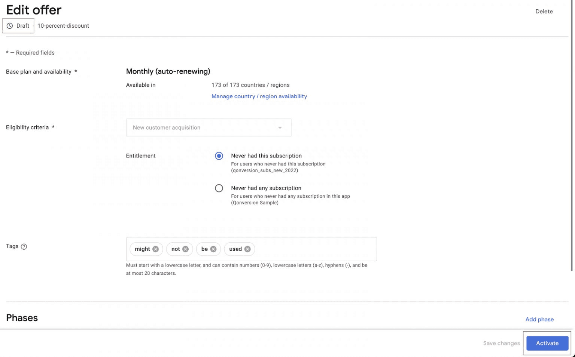The image size is (575, 357).
Task: Open the Tags help tooltip
Action: tap(24, 246)
